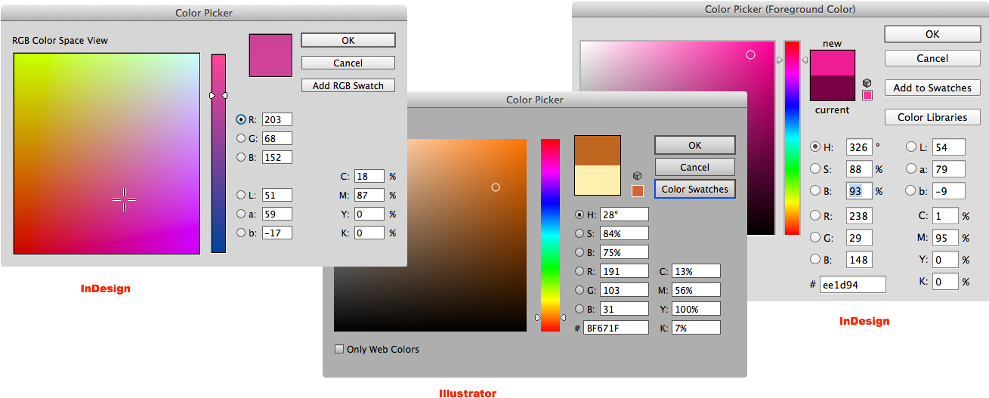Image resolution: width=989 pixels, height=398 pixels.
Task: Select the lowercase a radio in Foreground Color picker
Action: pos(911,169)
